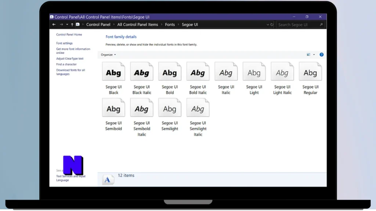Click the Segoe UI Semilight label text
The width and height of the screenshot is (376, 211).
pyautogui.click(x=170, y=126)
